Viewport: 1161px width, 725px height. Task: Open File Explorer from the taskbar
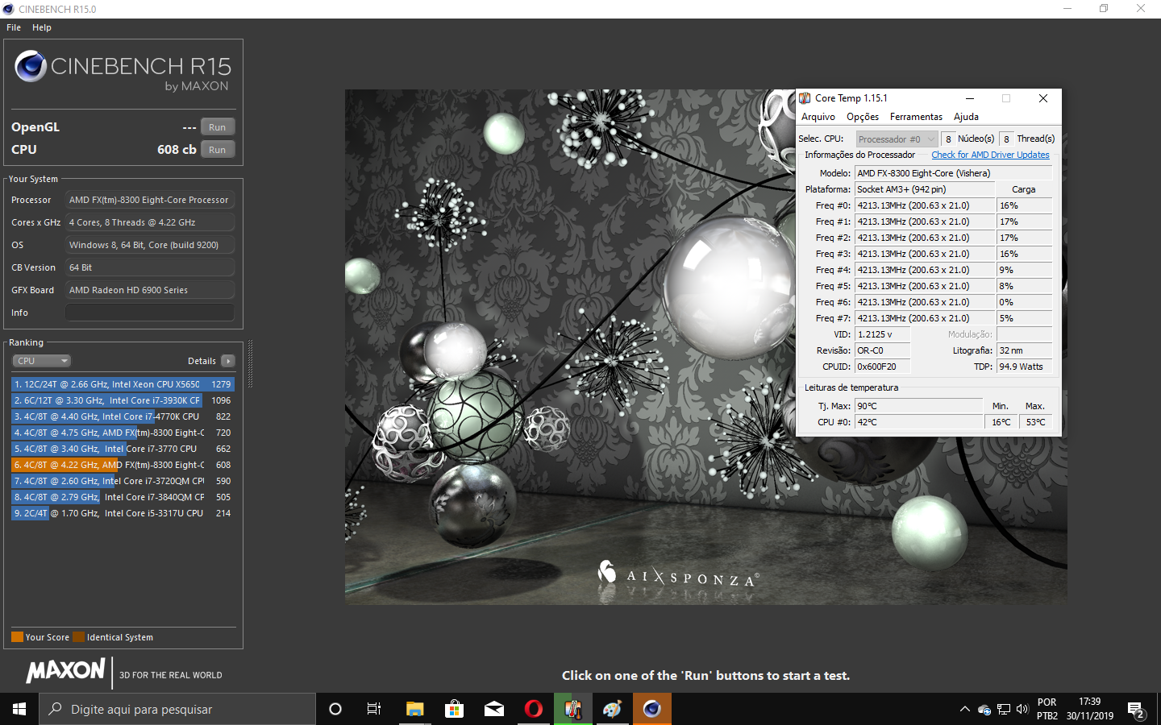tap(414, 709)
